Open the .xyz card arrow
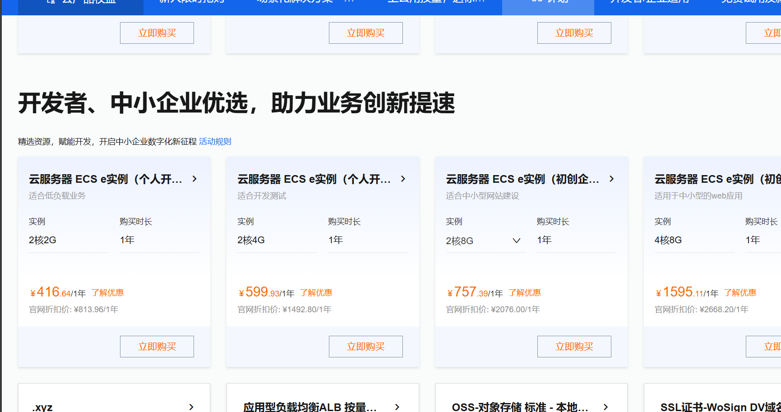 [191, 407]
